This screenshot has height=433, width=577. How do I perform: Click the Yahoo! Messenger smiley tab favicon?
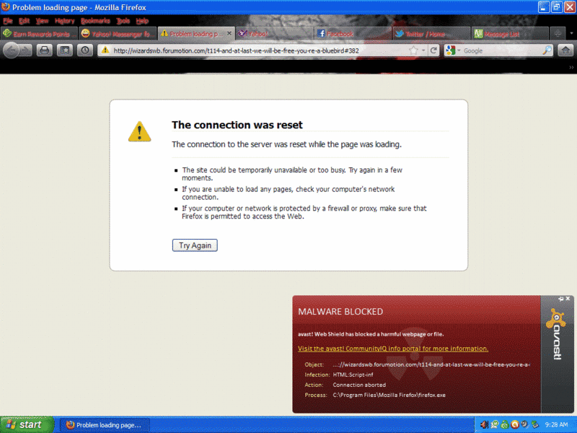pos(85,33)
